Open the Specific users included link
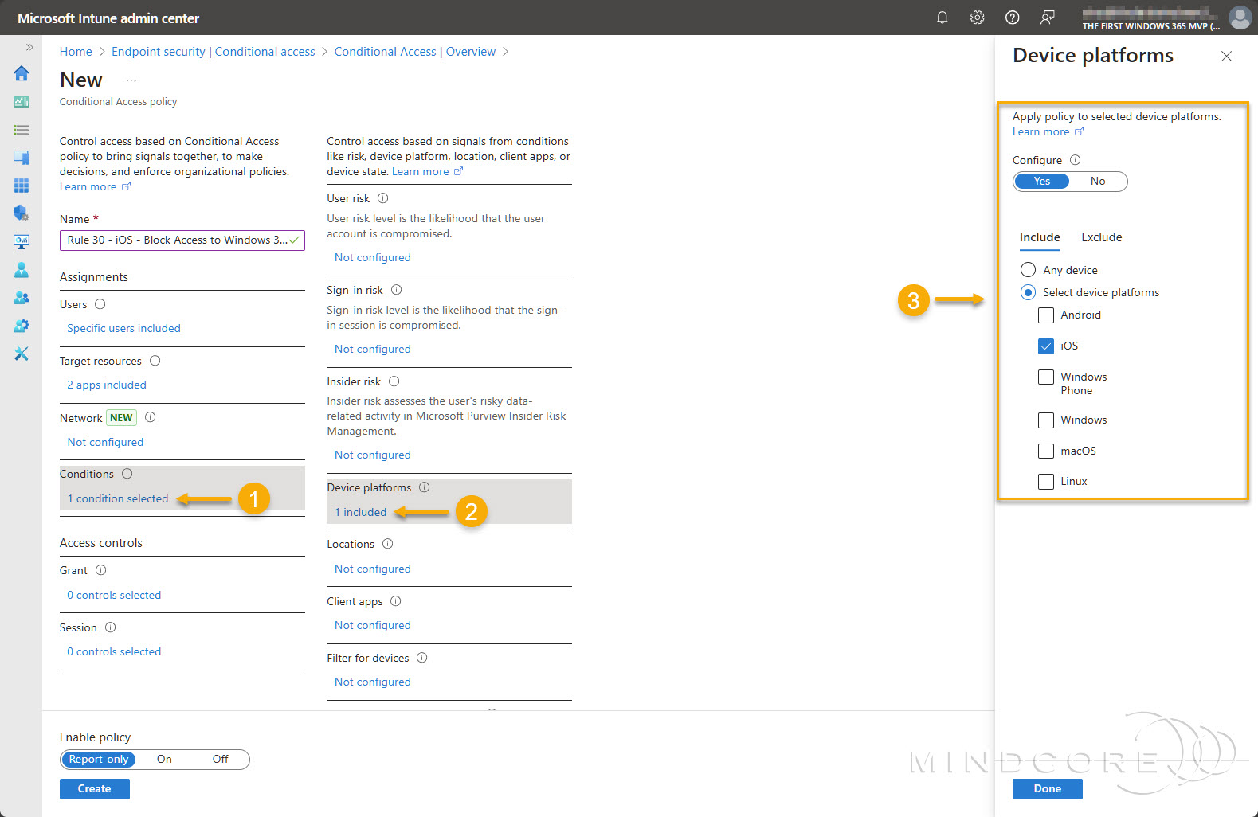 click(x=123, y=328)
